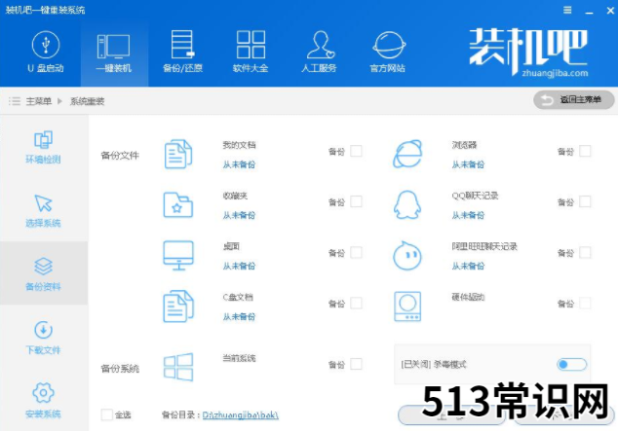This screenshot has height=431, width=618.
Task: Toggle the 杀毒模式 switch
Action: [x=571, y=365]
